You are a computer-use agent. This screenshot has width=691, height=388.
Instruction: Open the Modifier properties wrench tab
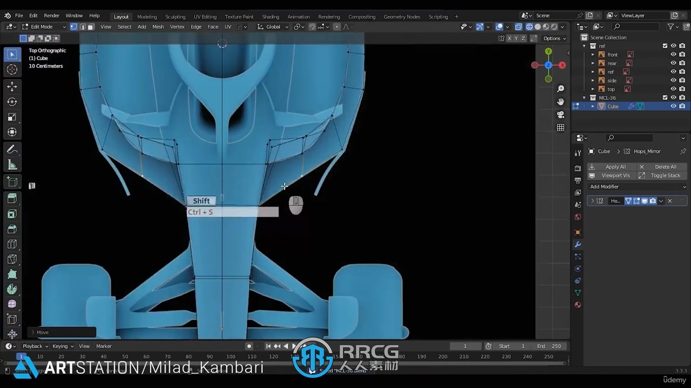click(578, 245)
